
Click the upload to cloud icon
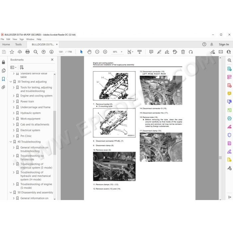(x=20, y=52)
